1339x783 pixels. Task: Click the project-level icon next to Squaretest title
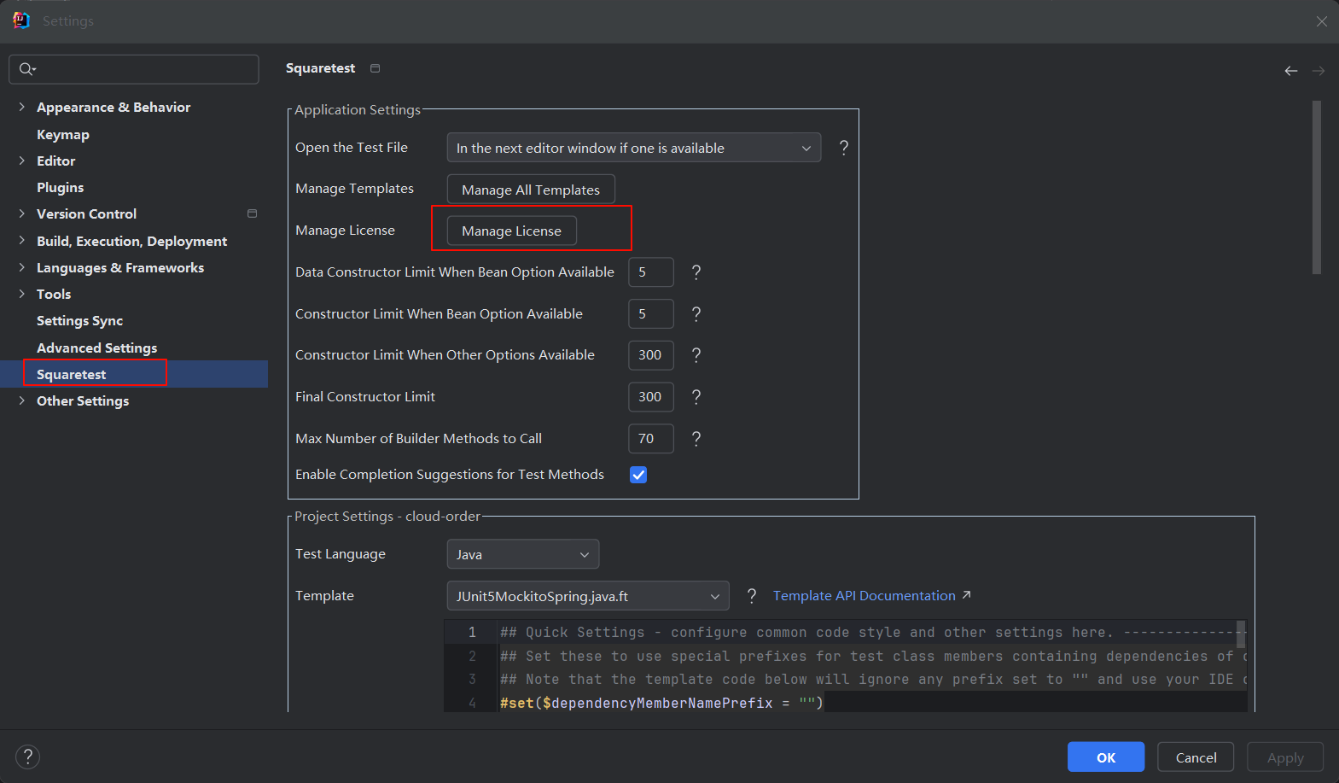pos(375,68)
